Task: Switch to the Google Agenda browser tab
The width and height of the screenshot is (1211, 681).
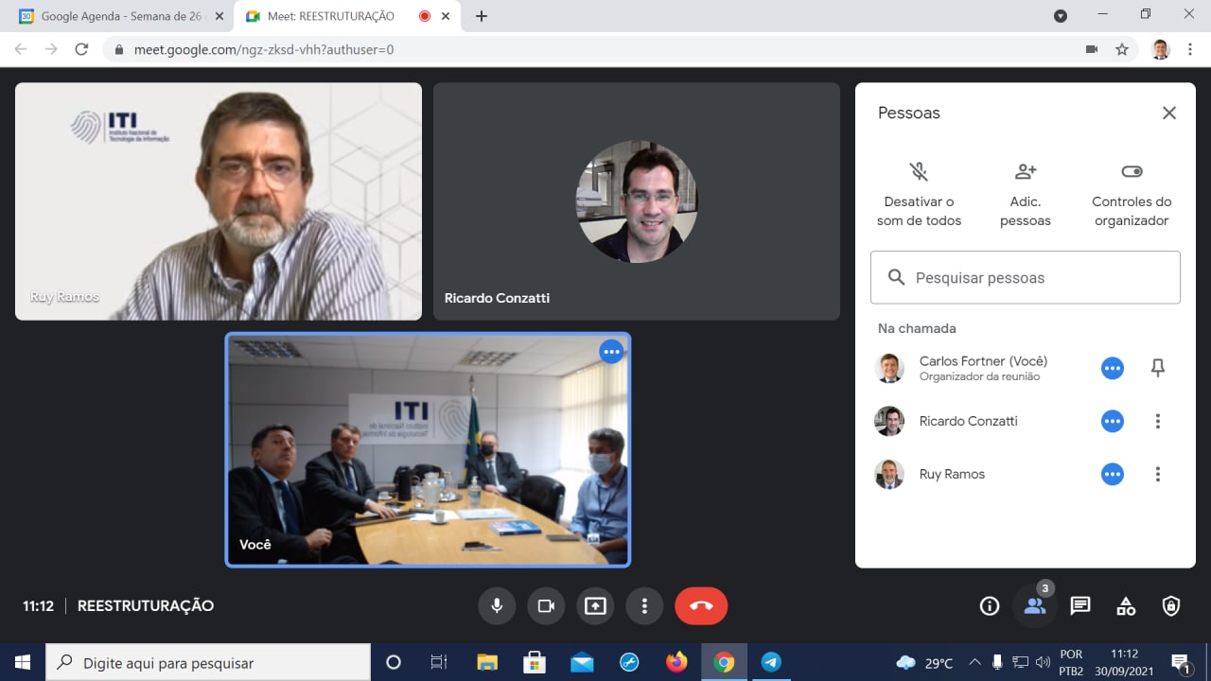Action: tap(118, 16)
